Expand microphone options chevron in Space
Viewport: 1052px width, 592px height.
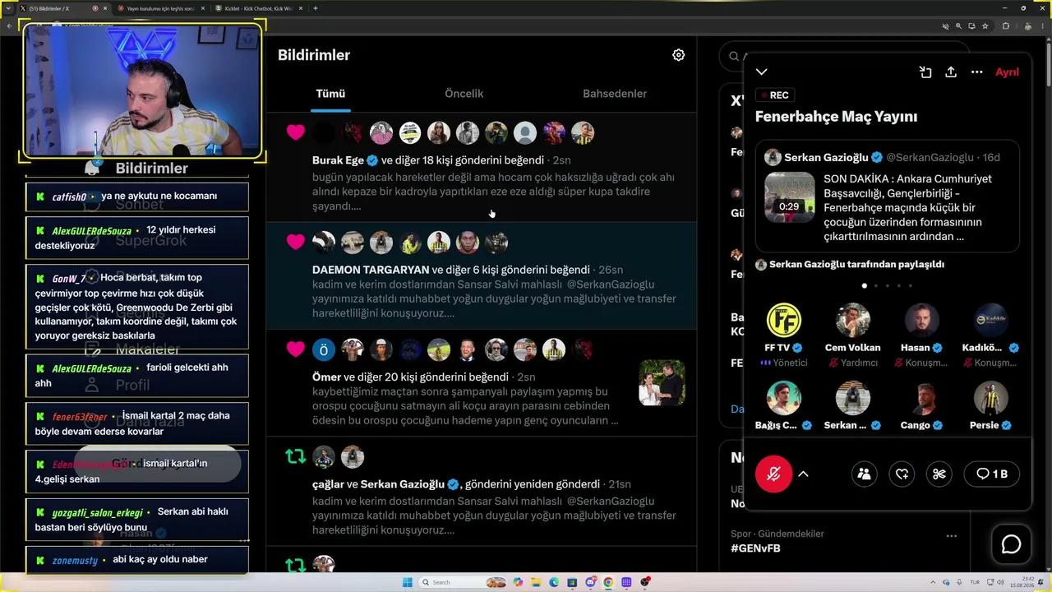coord(803,474)
